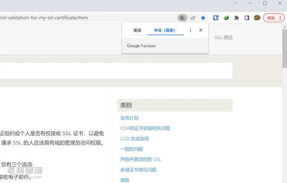Open 一般的问题 category link
287x183 pixels.
click(x=131, y=149)
